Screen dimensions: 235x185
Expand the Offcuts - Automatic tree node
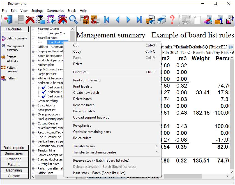point(33,47)
